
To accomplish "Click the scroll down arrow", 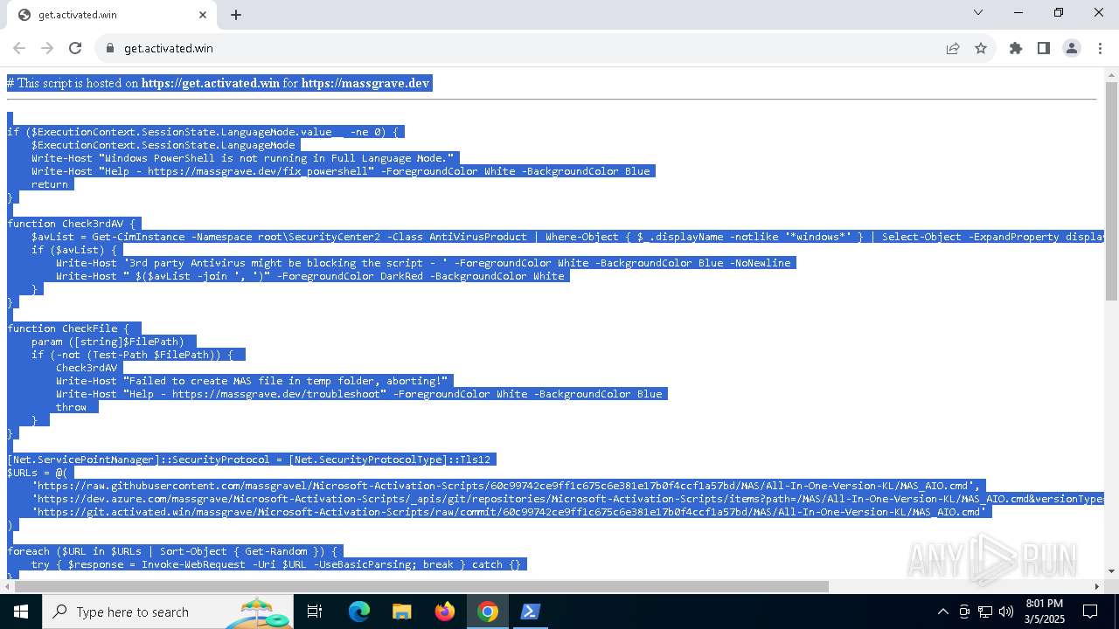I will pyautogui.click(x=1111, y=571).
